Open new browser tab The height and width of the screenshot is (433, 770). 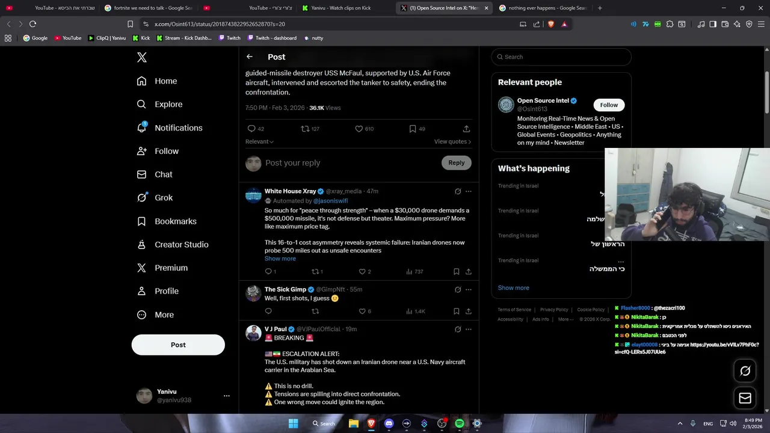point(600,8)
